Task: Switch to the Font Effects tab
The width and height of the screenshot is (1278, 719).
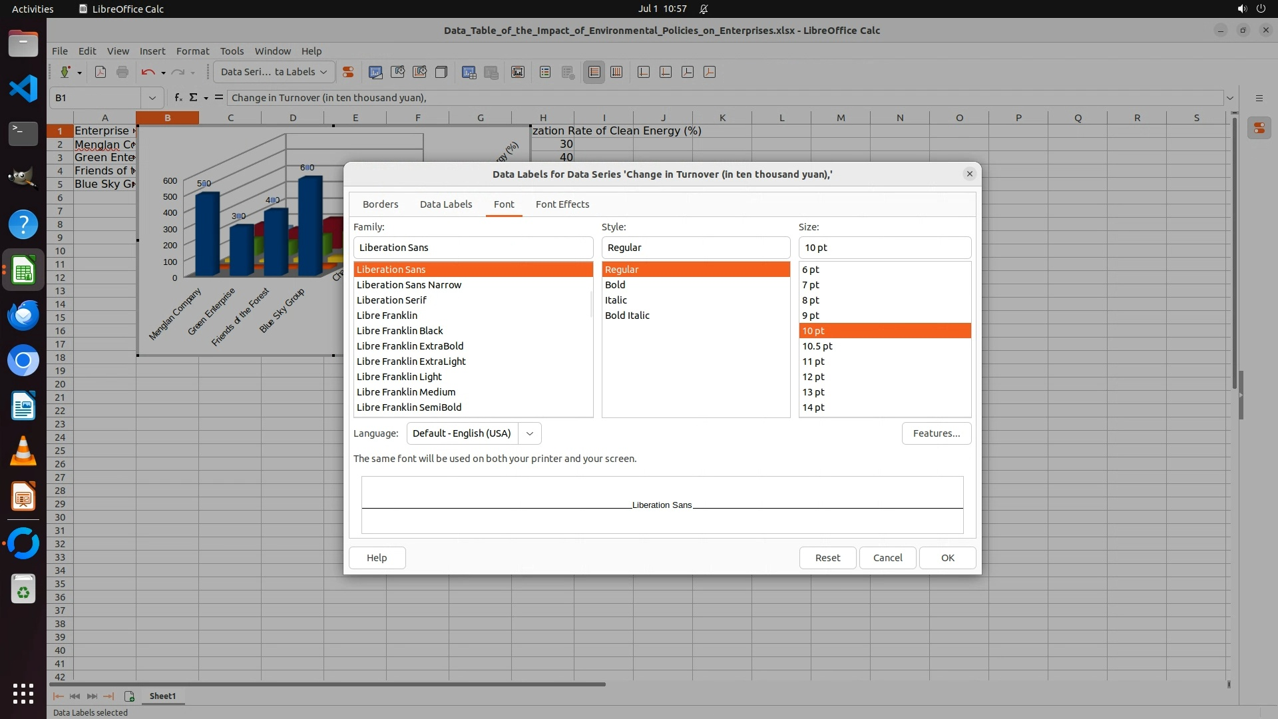Action: [x=562, y=204]
